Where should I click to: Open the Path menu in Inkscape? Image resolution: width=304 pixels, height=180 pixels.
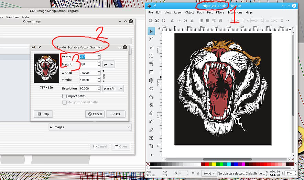[x=200, y=12]
